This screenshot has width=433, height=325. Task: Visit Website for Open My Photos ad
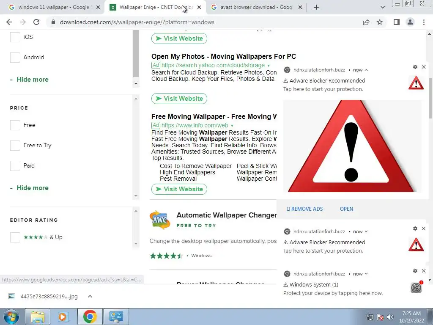[179, 99]
